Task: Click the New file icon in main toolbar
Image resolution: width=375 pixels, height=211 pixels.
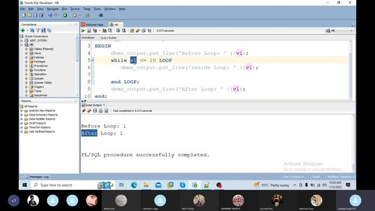Action: tap(24, 15)
